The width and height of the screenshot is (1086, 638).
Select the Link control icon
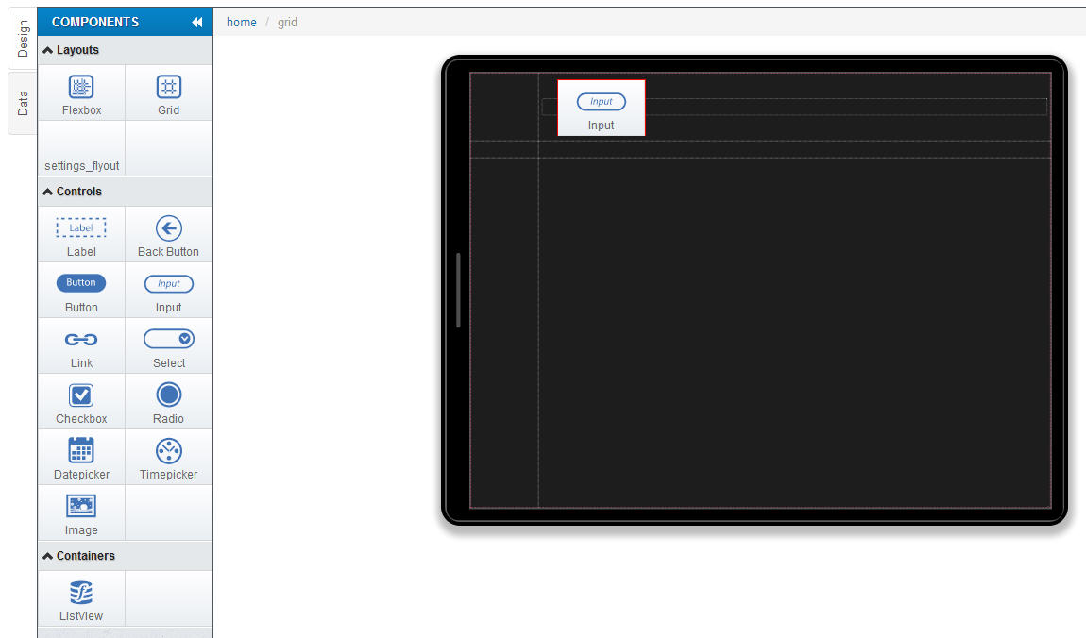pos(81,346)
